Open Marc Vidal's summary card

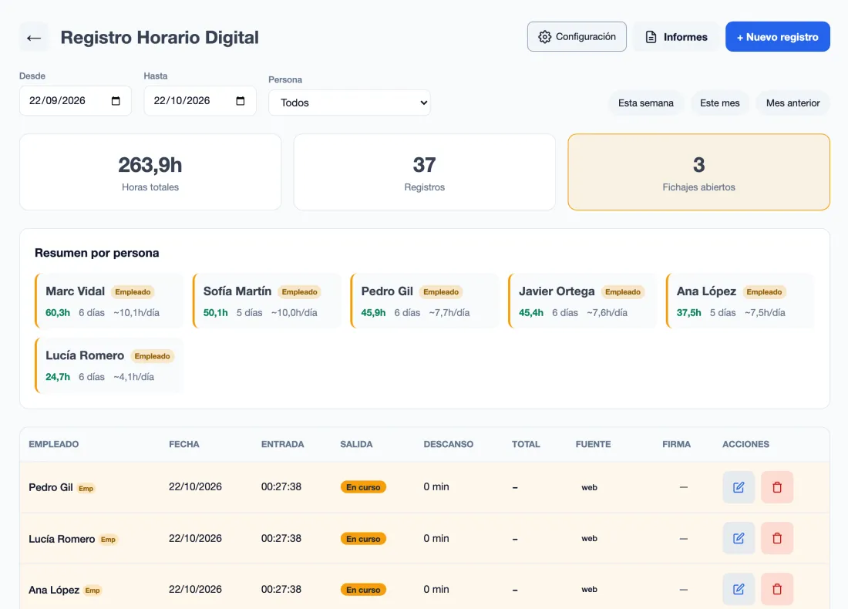(x=109, y=301)
